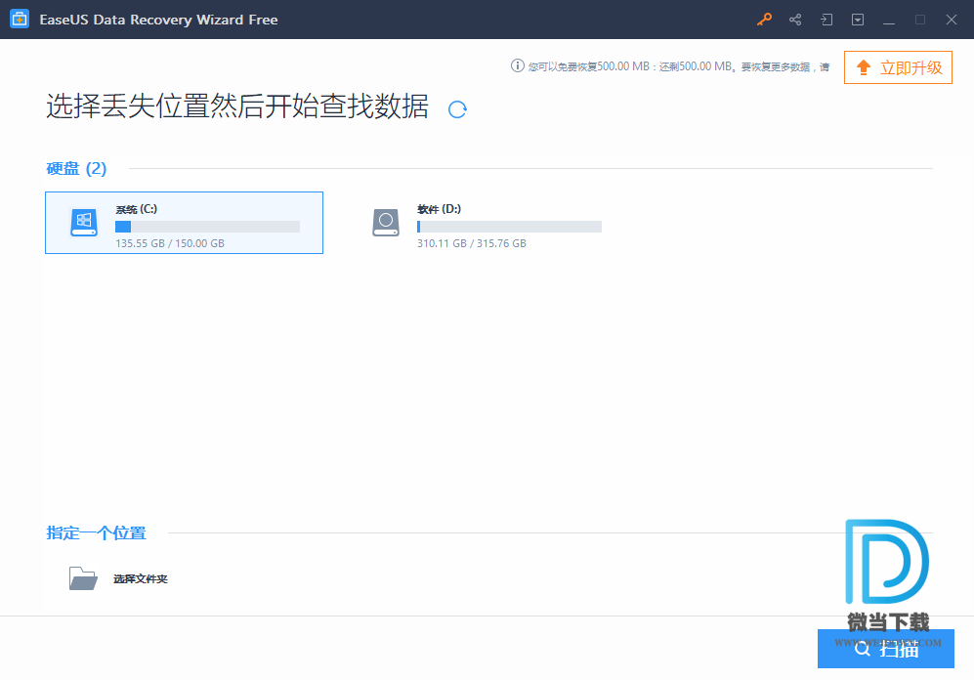Open the share icon in title bar
Image resolution: width=974 pixels, height=680 pixels.
pos(795,20)
